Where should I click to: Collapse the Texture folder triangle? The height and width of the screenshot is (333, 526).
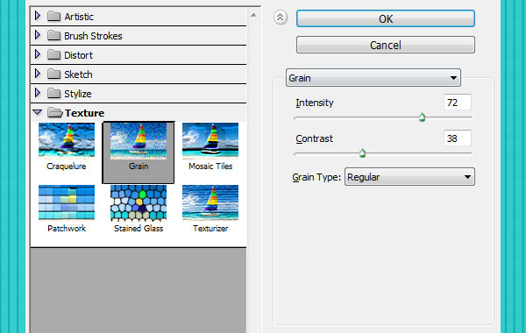[x=38, y=112]
